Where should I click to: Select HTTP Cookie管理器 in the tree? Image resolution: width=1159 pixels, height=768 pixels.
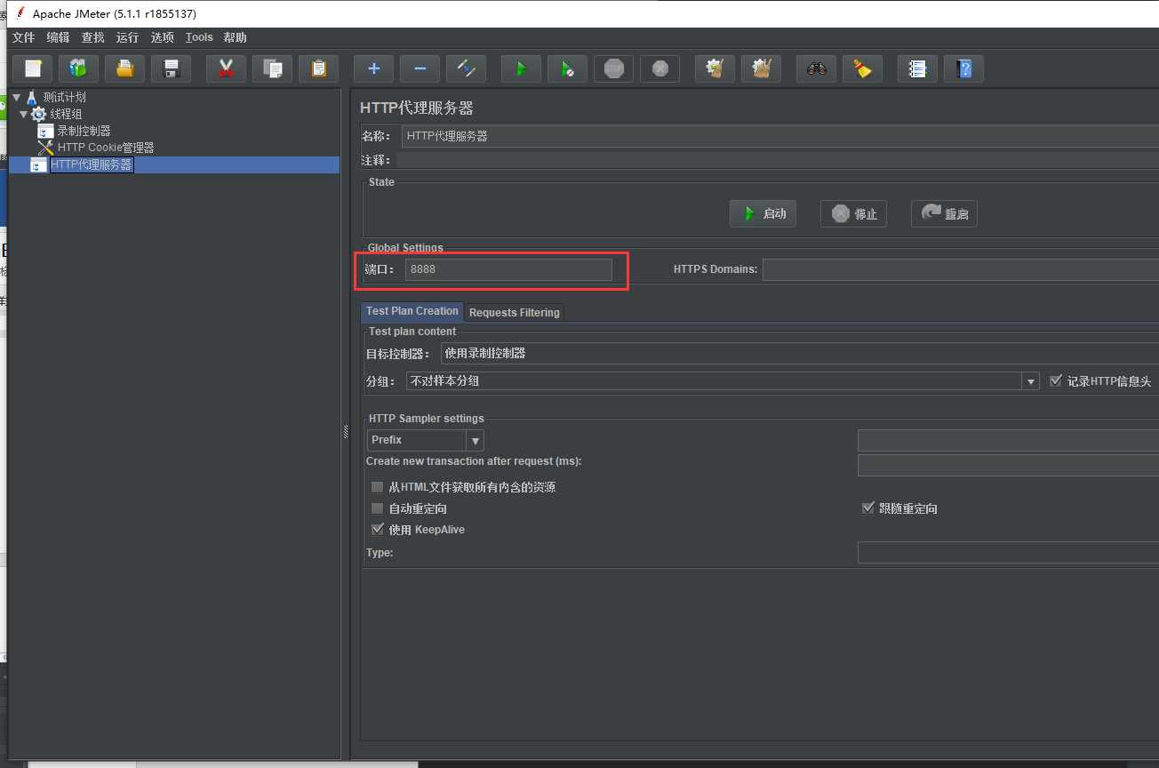(106, 148)
